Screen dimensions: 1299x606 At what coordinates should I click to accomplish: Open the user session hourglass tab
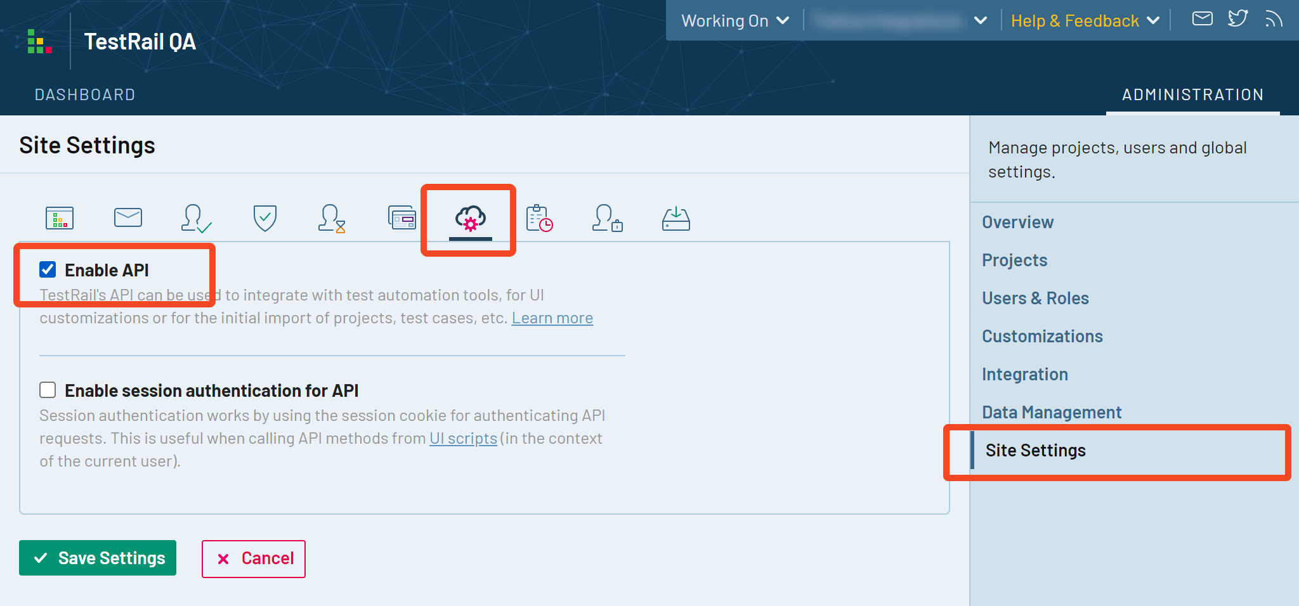coord(332,218)
